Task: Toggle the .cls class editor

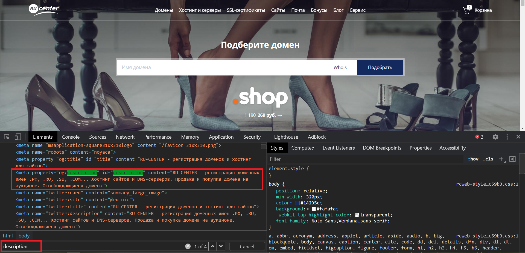Action: 488,159
